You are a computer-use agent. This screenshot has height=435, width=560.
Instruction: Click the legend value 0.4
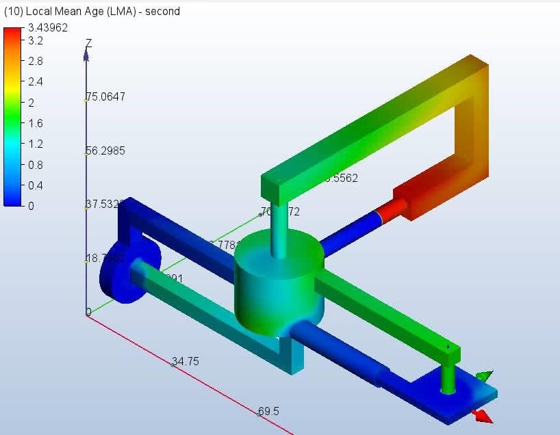click(36, 185)
